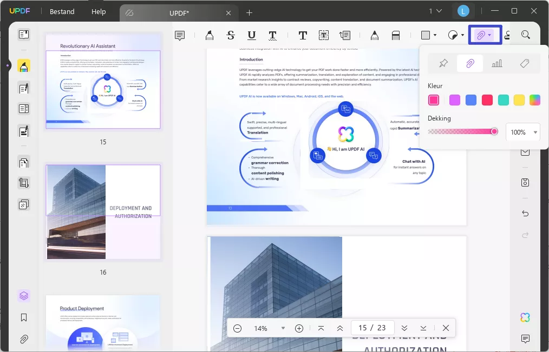
Task: Open the Bestand menu
Action: pos(62,11)
